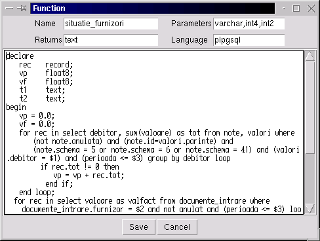Click the small dot iconify button

pyautogui.click(x=283, y=9)
